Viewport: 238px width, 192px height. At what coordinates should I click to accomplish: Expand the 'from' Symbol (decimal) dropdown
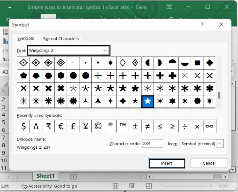(x=220, y=144)
